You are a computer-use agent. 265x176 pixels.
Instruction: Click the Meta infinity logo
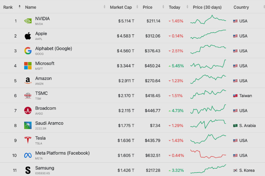click(28, 155)
